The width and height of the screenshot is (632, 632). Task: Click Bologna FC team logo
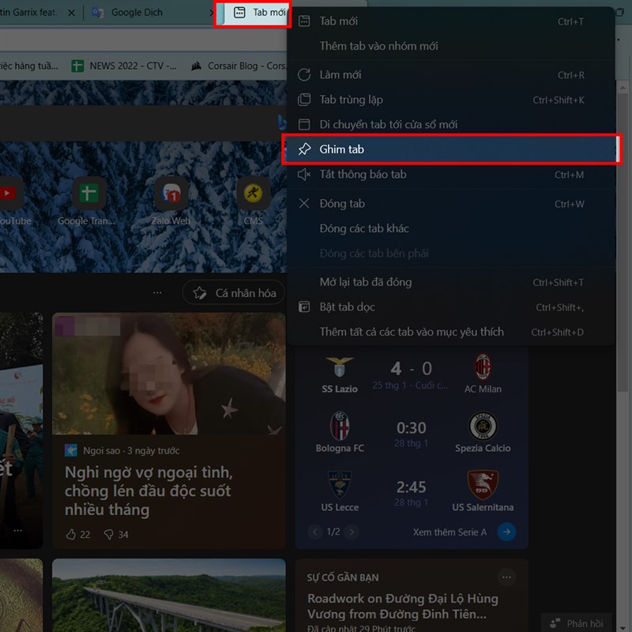[340, 426]
